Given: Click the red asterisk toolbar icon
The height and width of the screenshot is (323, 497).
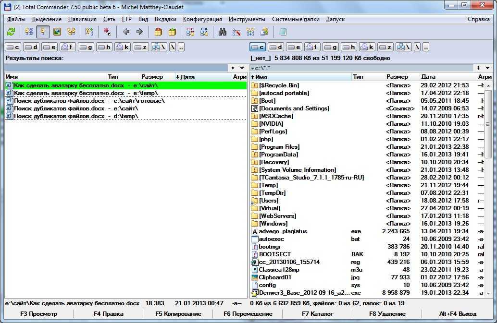Looking at the screenshot, I should click(107, 32).
